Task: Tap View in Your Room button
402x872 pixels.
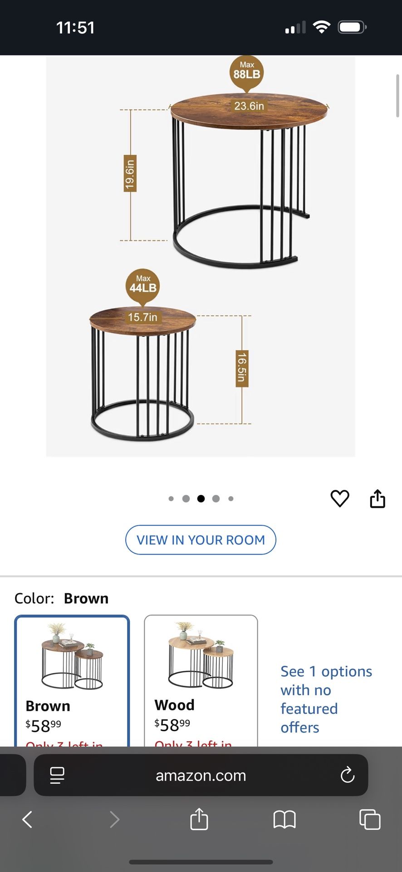Action: (201, 540)
